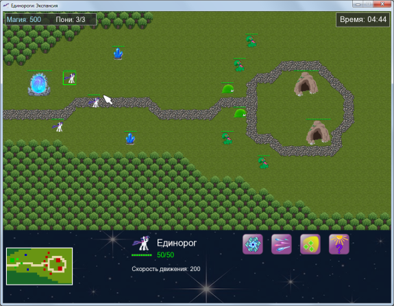Image resolution: width=394 pixels, height=306 pixels.
Task: Click the glowing blue portal building
Action: (39, 84)
